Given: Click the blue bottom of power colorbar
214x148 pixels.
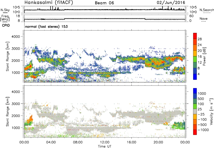Looking at the screenshot, I should (195, 77).
